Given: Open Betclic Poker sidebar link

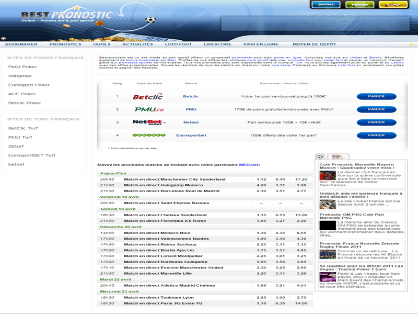Looking at the screenshot, I should tap(25, 103).
